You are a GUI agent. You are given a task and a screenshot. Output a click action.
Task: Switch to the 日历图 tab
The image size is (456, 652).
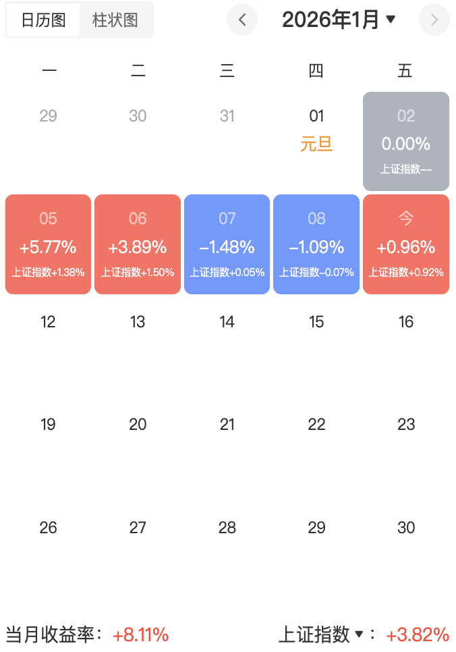pyautogui.click(x=44, y=20)
